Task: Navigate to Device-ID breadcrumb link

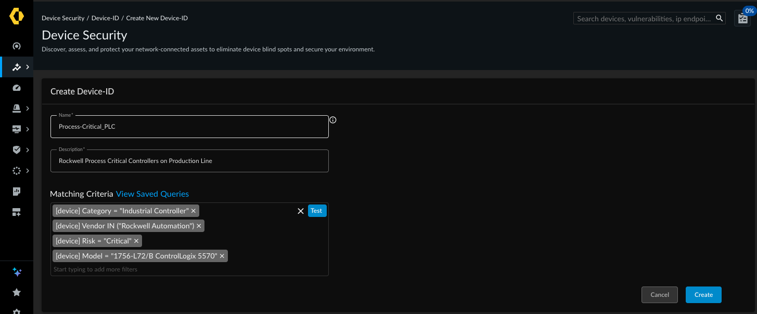Action: (105, 18)
